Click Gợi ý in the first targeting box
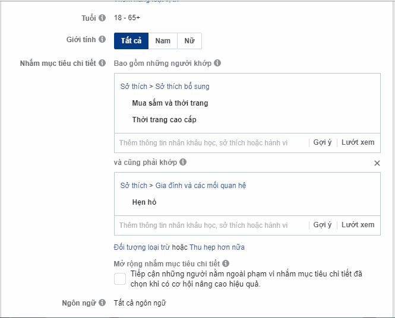Screen dimensions: 395x318 (323, 142)
